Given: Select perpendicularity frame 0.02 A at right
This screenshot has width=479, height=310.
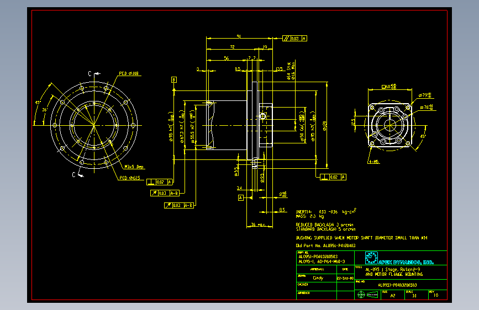Looking at the screenshot, I should coord(333,177).
